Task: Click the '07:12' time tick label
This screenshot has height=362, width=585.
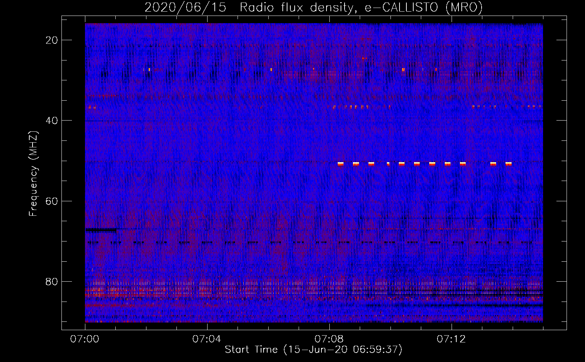Action: pos(451,339)
